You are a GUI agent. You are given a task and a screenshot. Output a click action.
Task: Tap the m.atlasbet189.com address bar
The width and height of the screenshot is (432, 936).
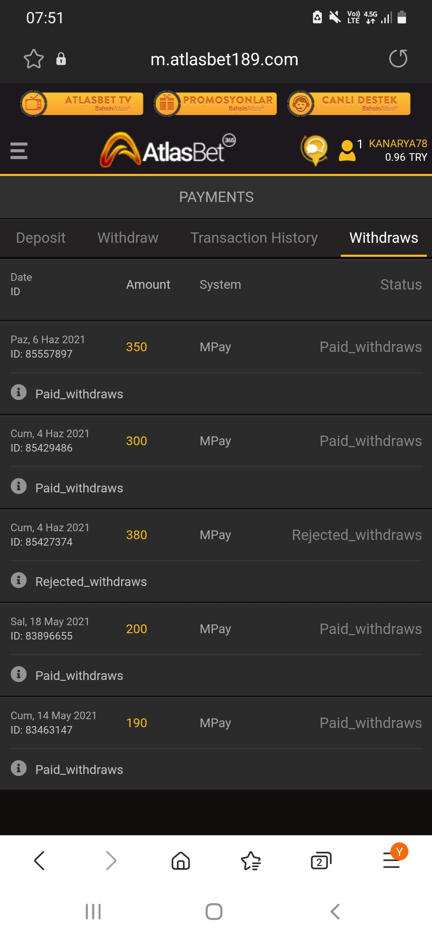pos(224,59)
